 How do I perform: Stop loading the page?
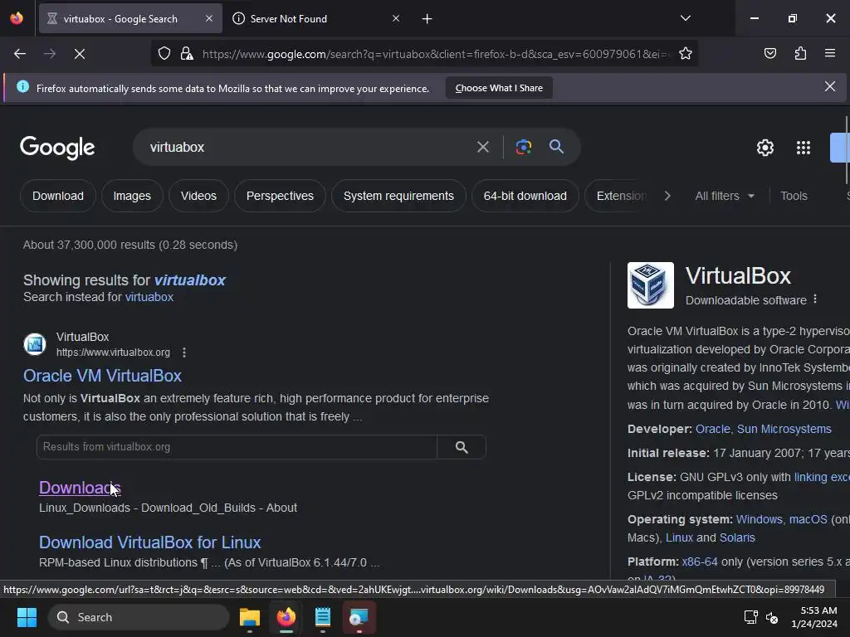point(80,54)
